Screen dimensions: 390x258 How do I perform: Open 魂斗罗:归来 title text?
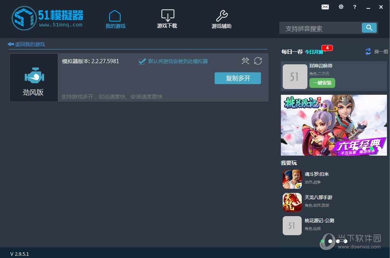pyautogui.click(x=317, y=174)
